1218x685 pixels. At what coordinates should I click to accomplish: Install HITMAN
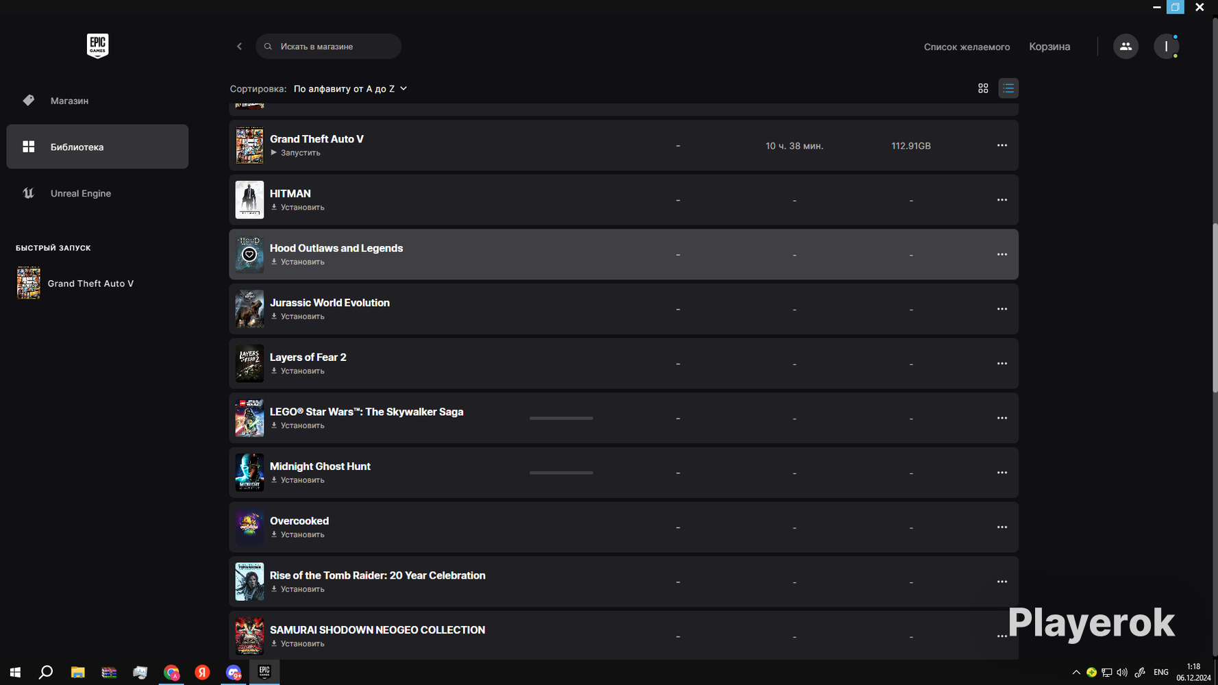click(297, 208)
